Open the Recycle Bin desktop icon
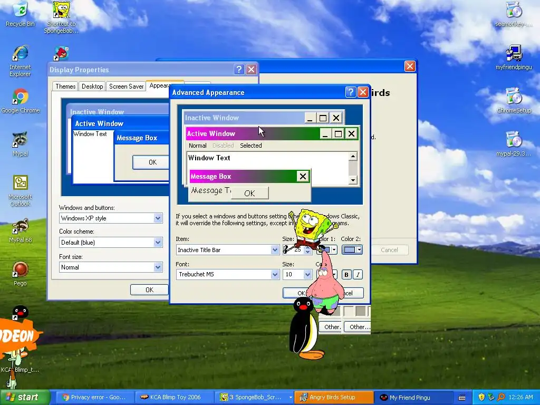Viewport: 540px width, 405px height. [x=20, y=14]
